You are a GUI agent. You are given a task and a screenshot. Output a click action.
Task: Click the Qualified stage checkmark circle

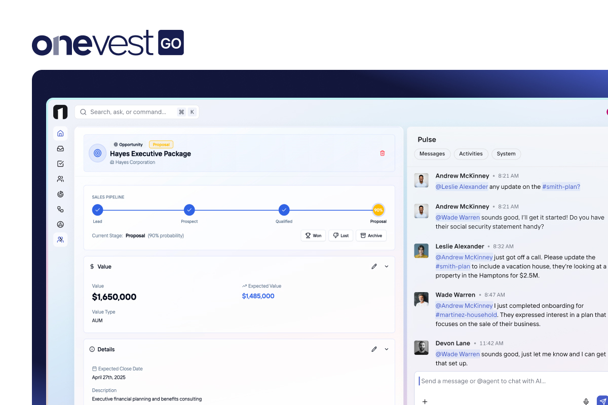click(284, 210)
